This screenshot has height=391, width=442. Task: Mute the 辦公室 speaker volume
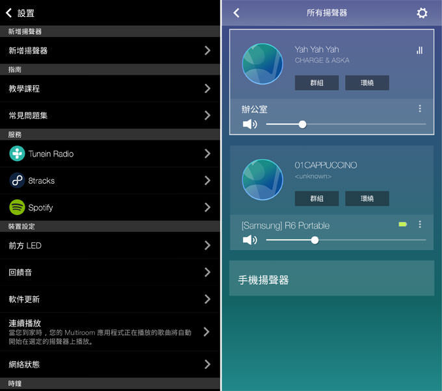(x=250, y=124)
